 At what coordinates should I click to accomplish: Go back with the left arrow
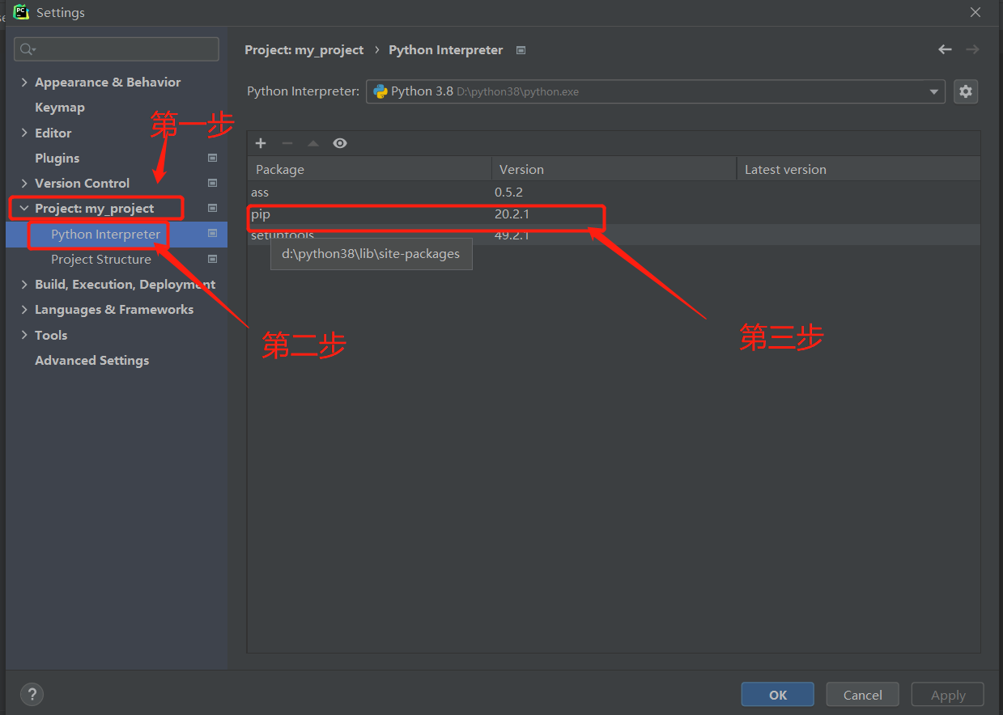tap(945, 49)
